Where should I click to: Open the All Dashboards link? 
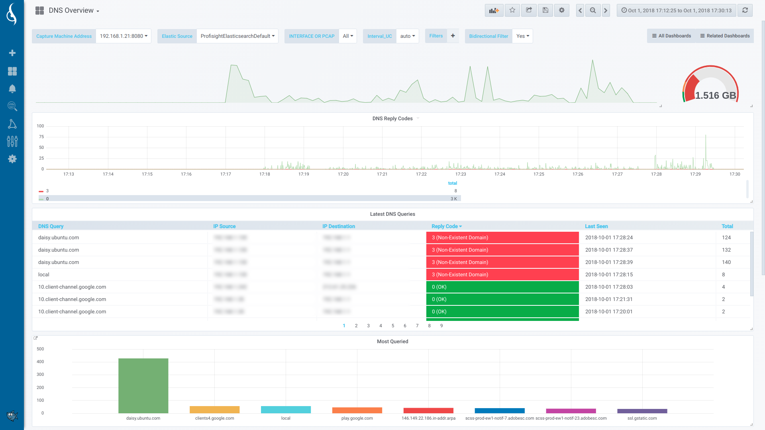click(x=671, y=36)
